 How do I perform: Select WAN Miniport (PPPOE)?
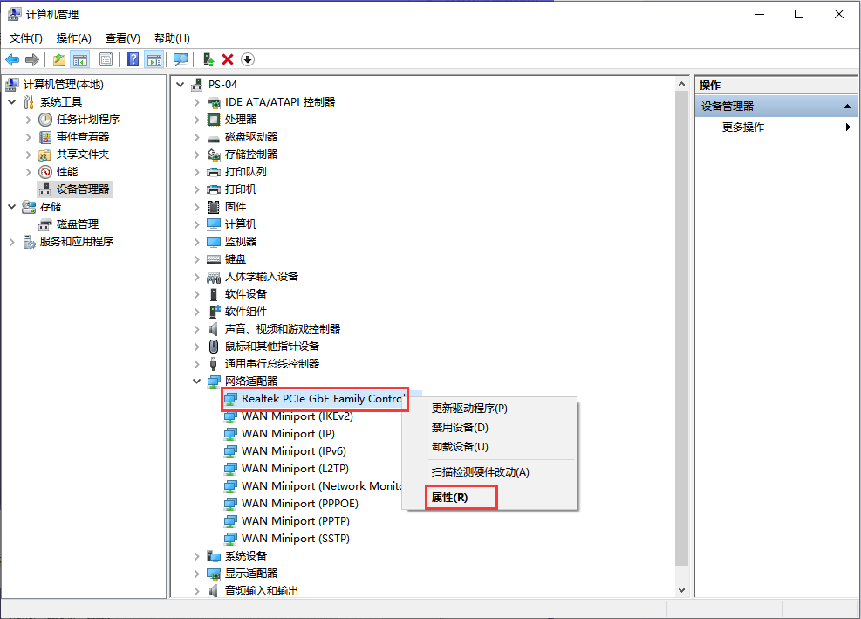299,504
